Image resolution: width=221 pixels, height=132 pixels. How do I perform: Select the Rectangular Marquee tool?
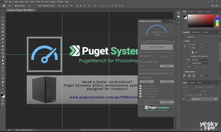(x=3, y=17)
